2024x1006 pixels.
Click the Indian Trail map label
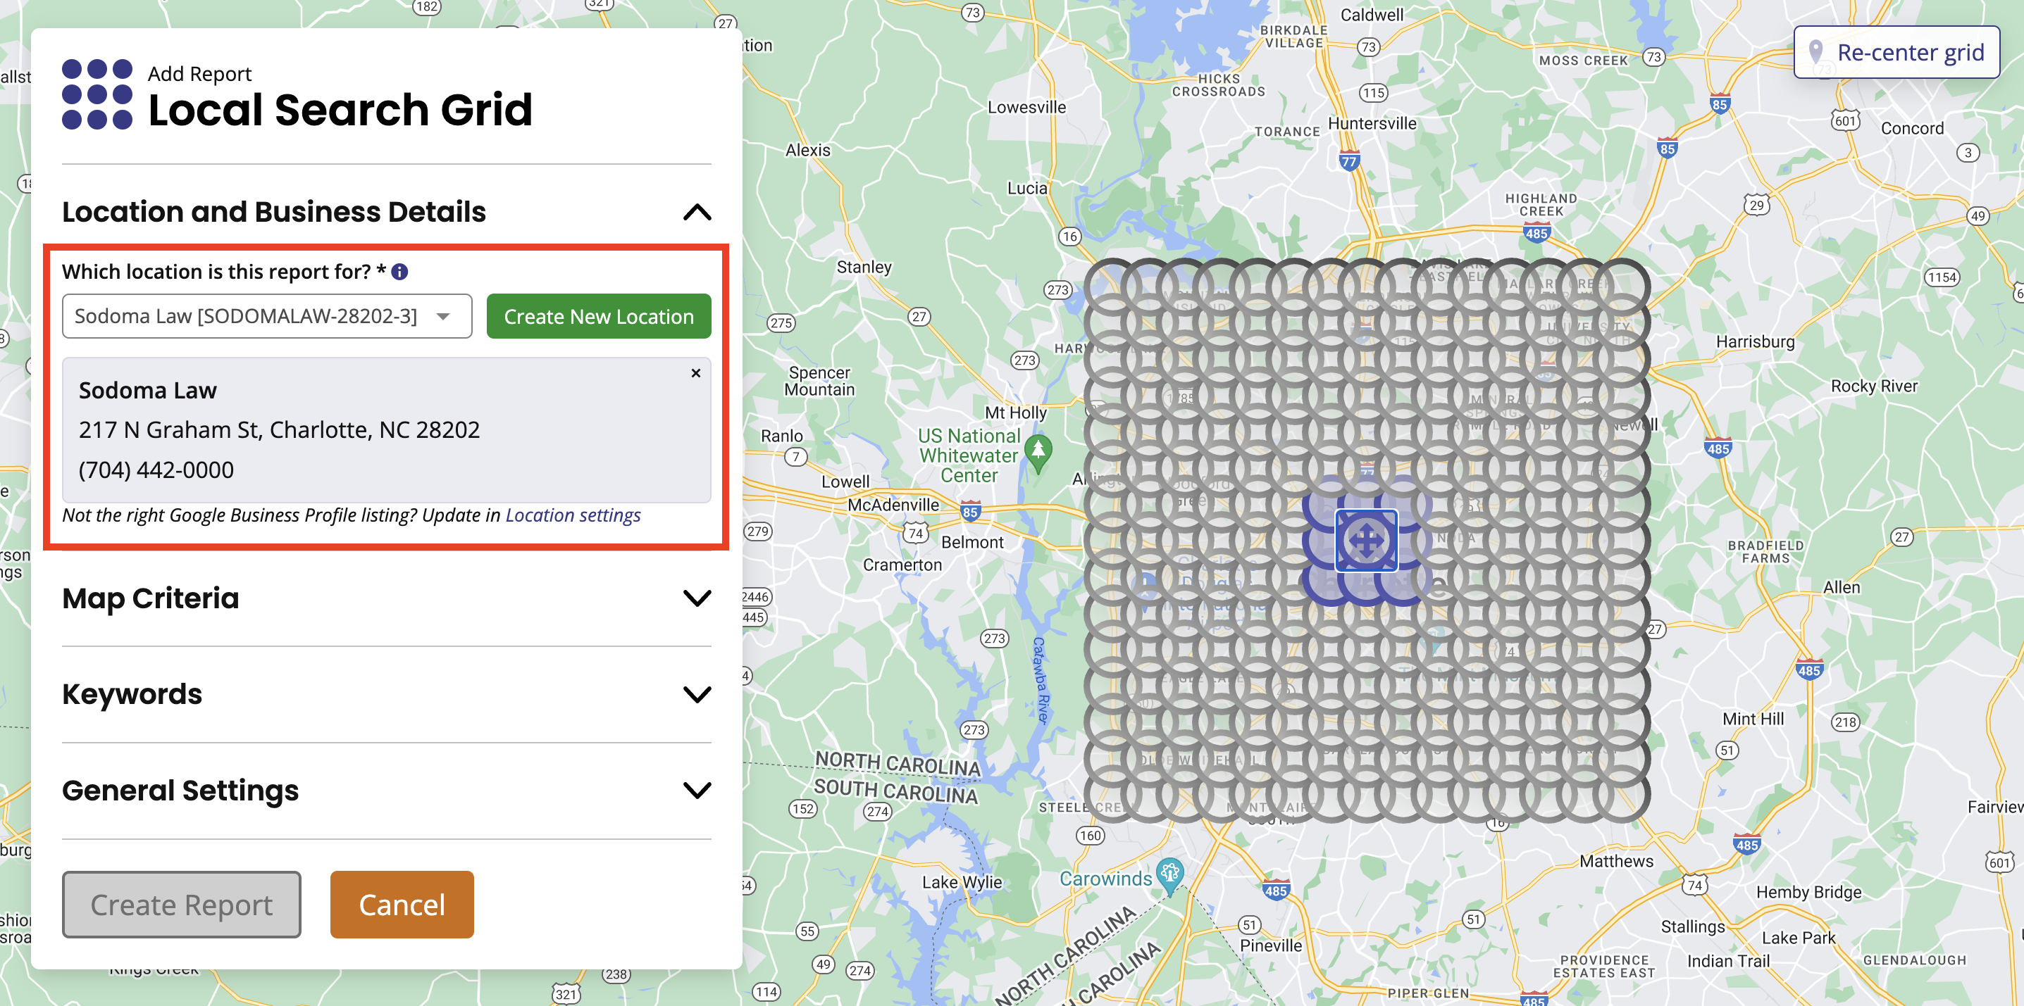point(1728,961)
